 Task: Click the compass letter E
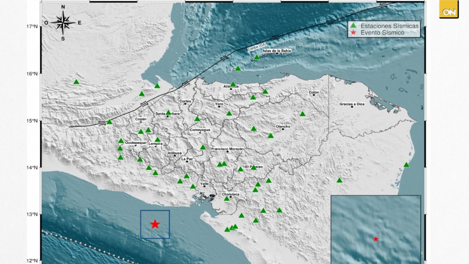pyautogui.click(x=79, y=23)
